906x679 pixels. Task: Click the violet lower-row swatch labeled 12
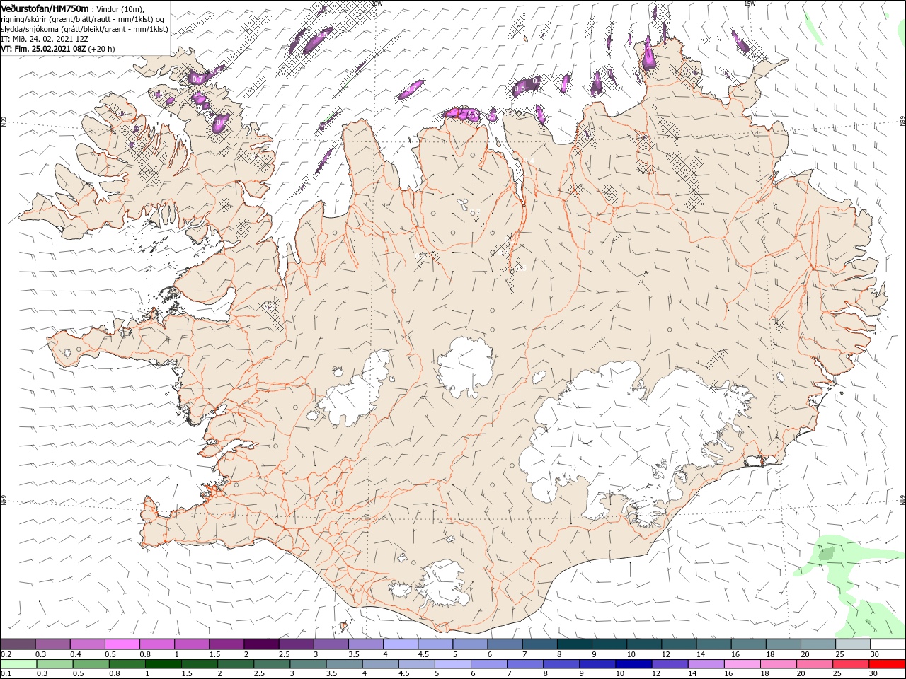click(669, 664)
